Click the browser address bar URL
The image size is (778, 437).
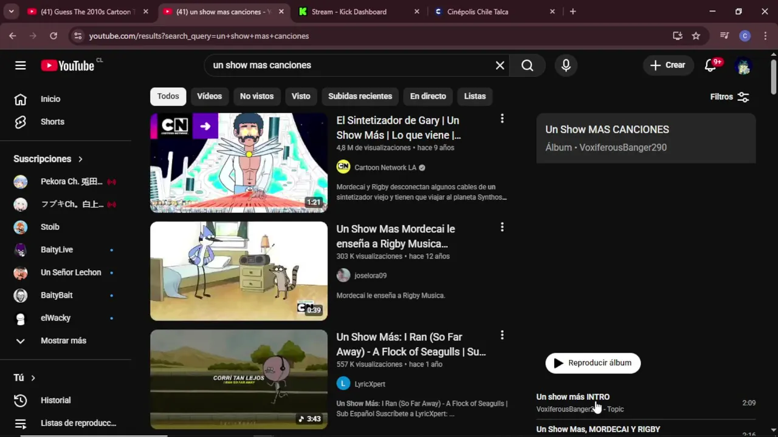point(199,36)
